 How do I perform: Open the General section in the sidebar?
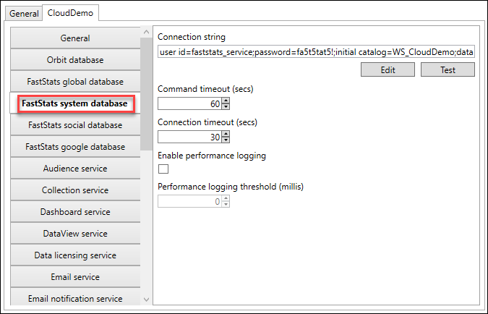click(x=75, y=38)
